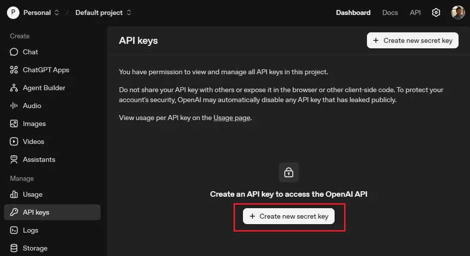Image resolution: width=470 pixels, height=256 pixels.
Task: Select the Videos play icon
Action: (x=14, y=141)
